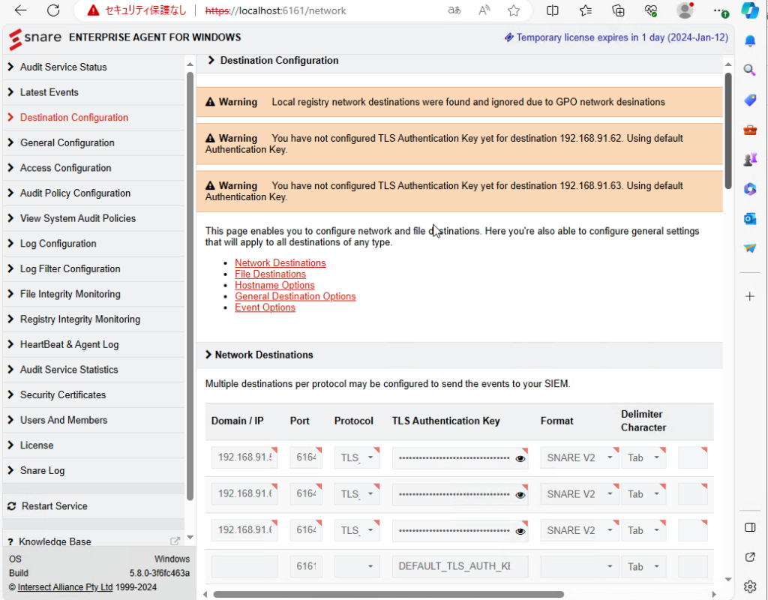Image resolution: width=768 pixels, height=600 pixels.
Task: Click Domain / IP field in first destination row
Action: [244, 458]
